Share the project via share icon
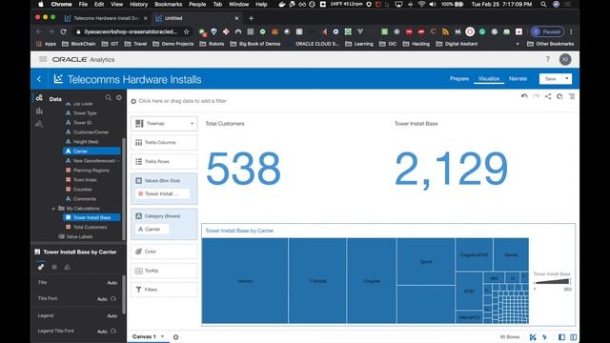This screenshot has height=343, width=610. [548, 96]
